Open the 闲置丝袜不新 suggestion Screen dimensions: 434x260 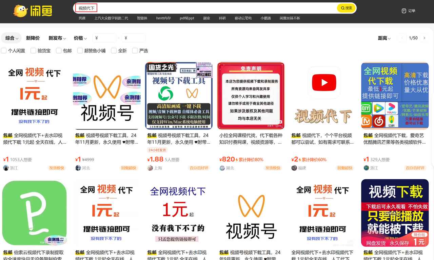coord(290,18)
